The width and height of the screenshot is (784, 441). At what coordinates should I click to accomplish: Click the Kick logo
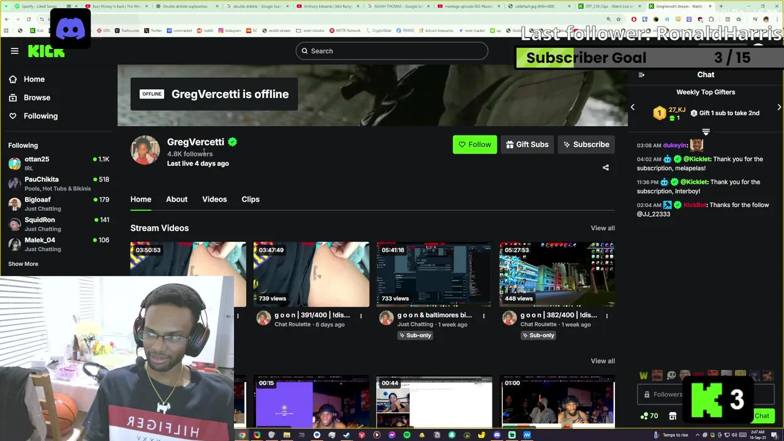(46, 51)
